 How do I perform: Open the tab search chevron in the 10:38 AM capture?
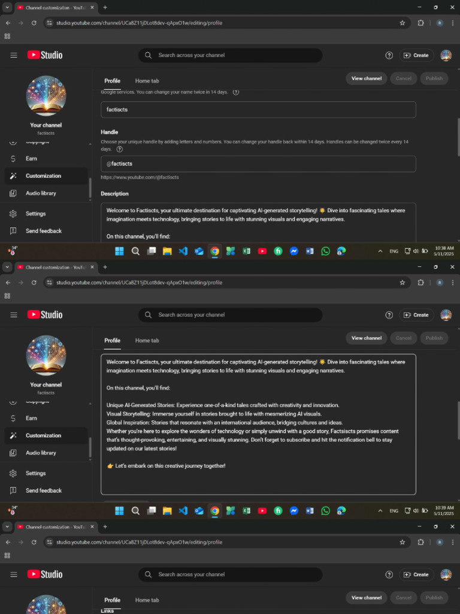coord(7,7)
